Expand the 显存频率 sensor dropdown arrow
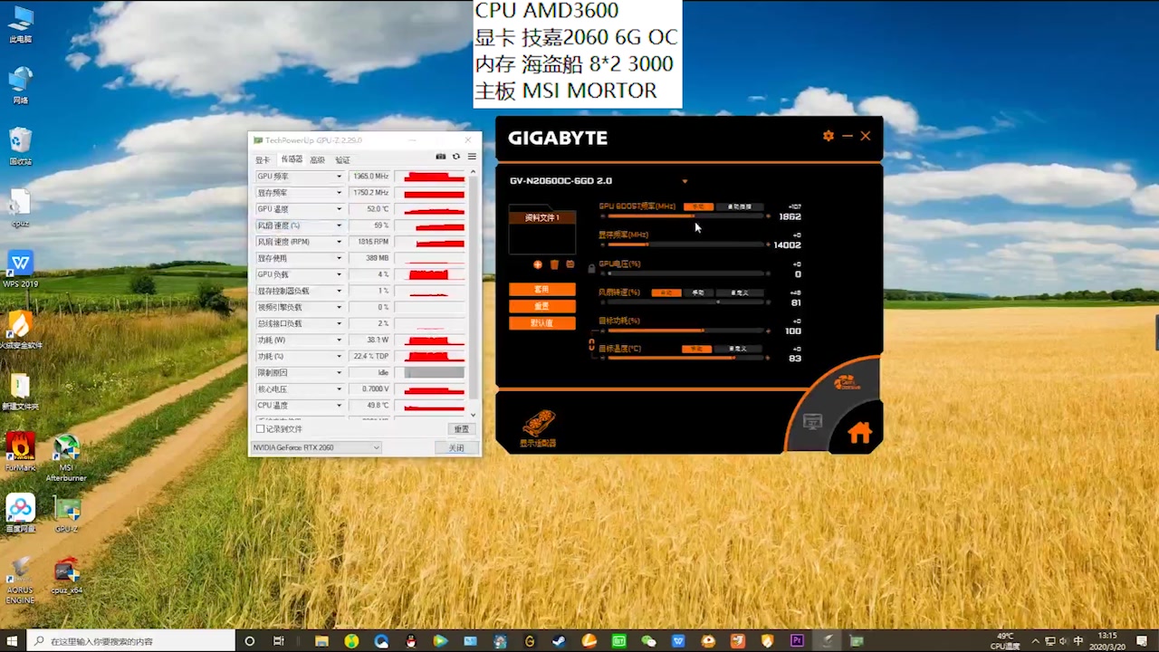 pyautogui.click(x=340, y=193)
